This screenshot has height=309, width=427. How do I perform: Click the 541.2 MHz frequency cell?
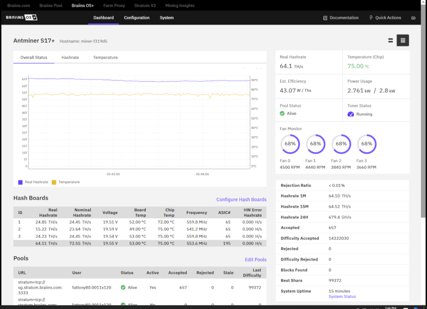coord(197,229)
